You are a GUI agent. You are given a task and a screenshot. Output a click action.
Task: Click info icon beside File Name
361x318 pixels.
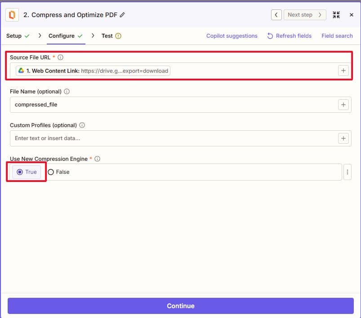coord(67,92)
